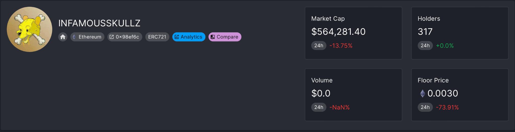
Task: Click the 24h badge under Floor Price
Action: [425, 107]
